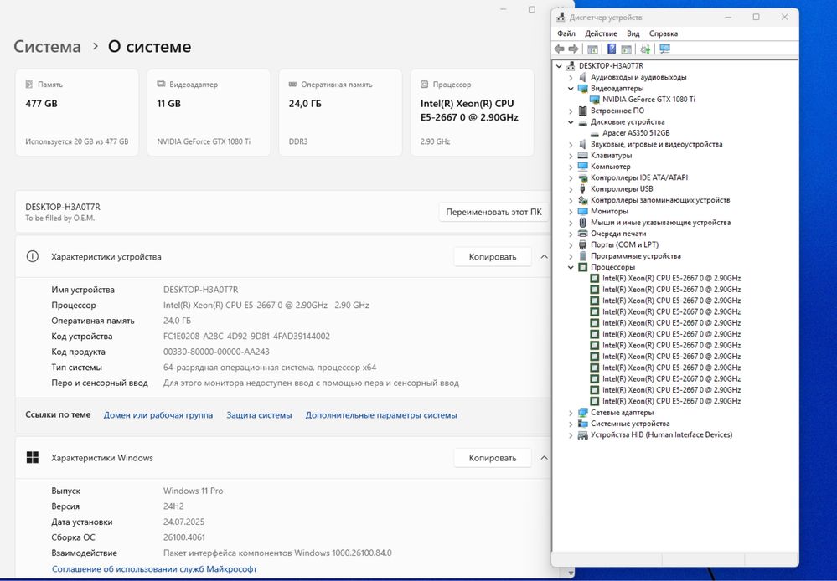The height and width of the screenshot is (581, 837).
Task: Expand the Сетевые адаптеры tree node
Action: point(571,413)
